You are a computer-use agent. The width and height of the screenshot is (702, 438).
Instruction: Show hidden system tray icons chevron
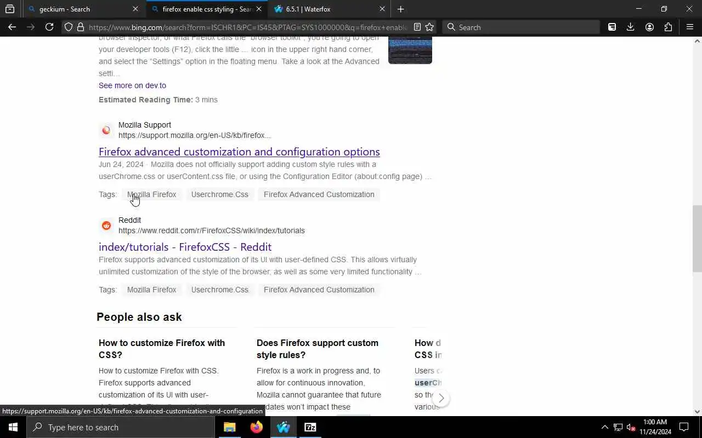(x=604, y=427)
